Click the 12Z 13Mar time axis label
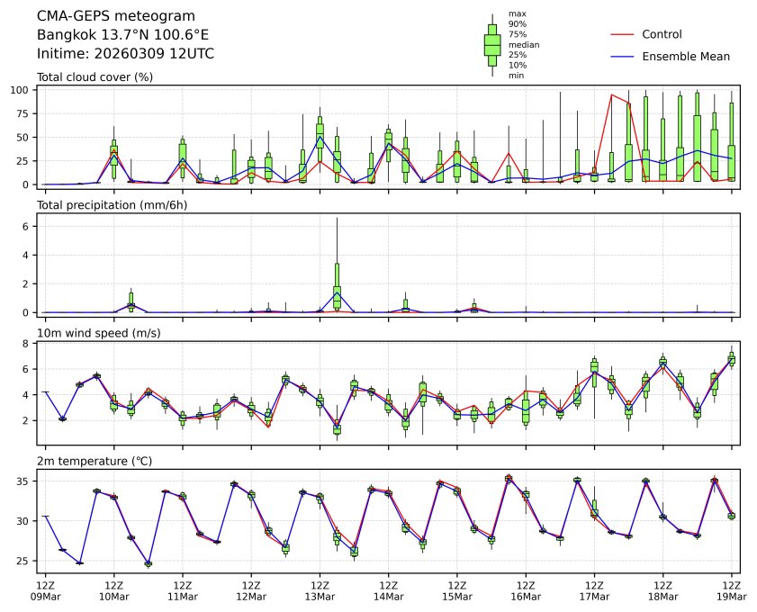The width and height of the screenshot is (757, 612). (320, 589)
